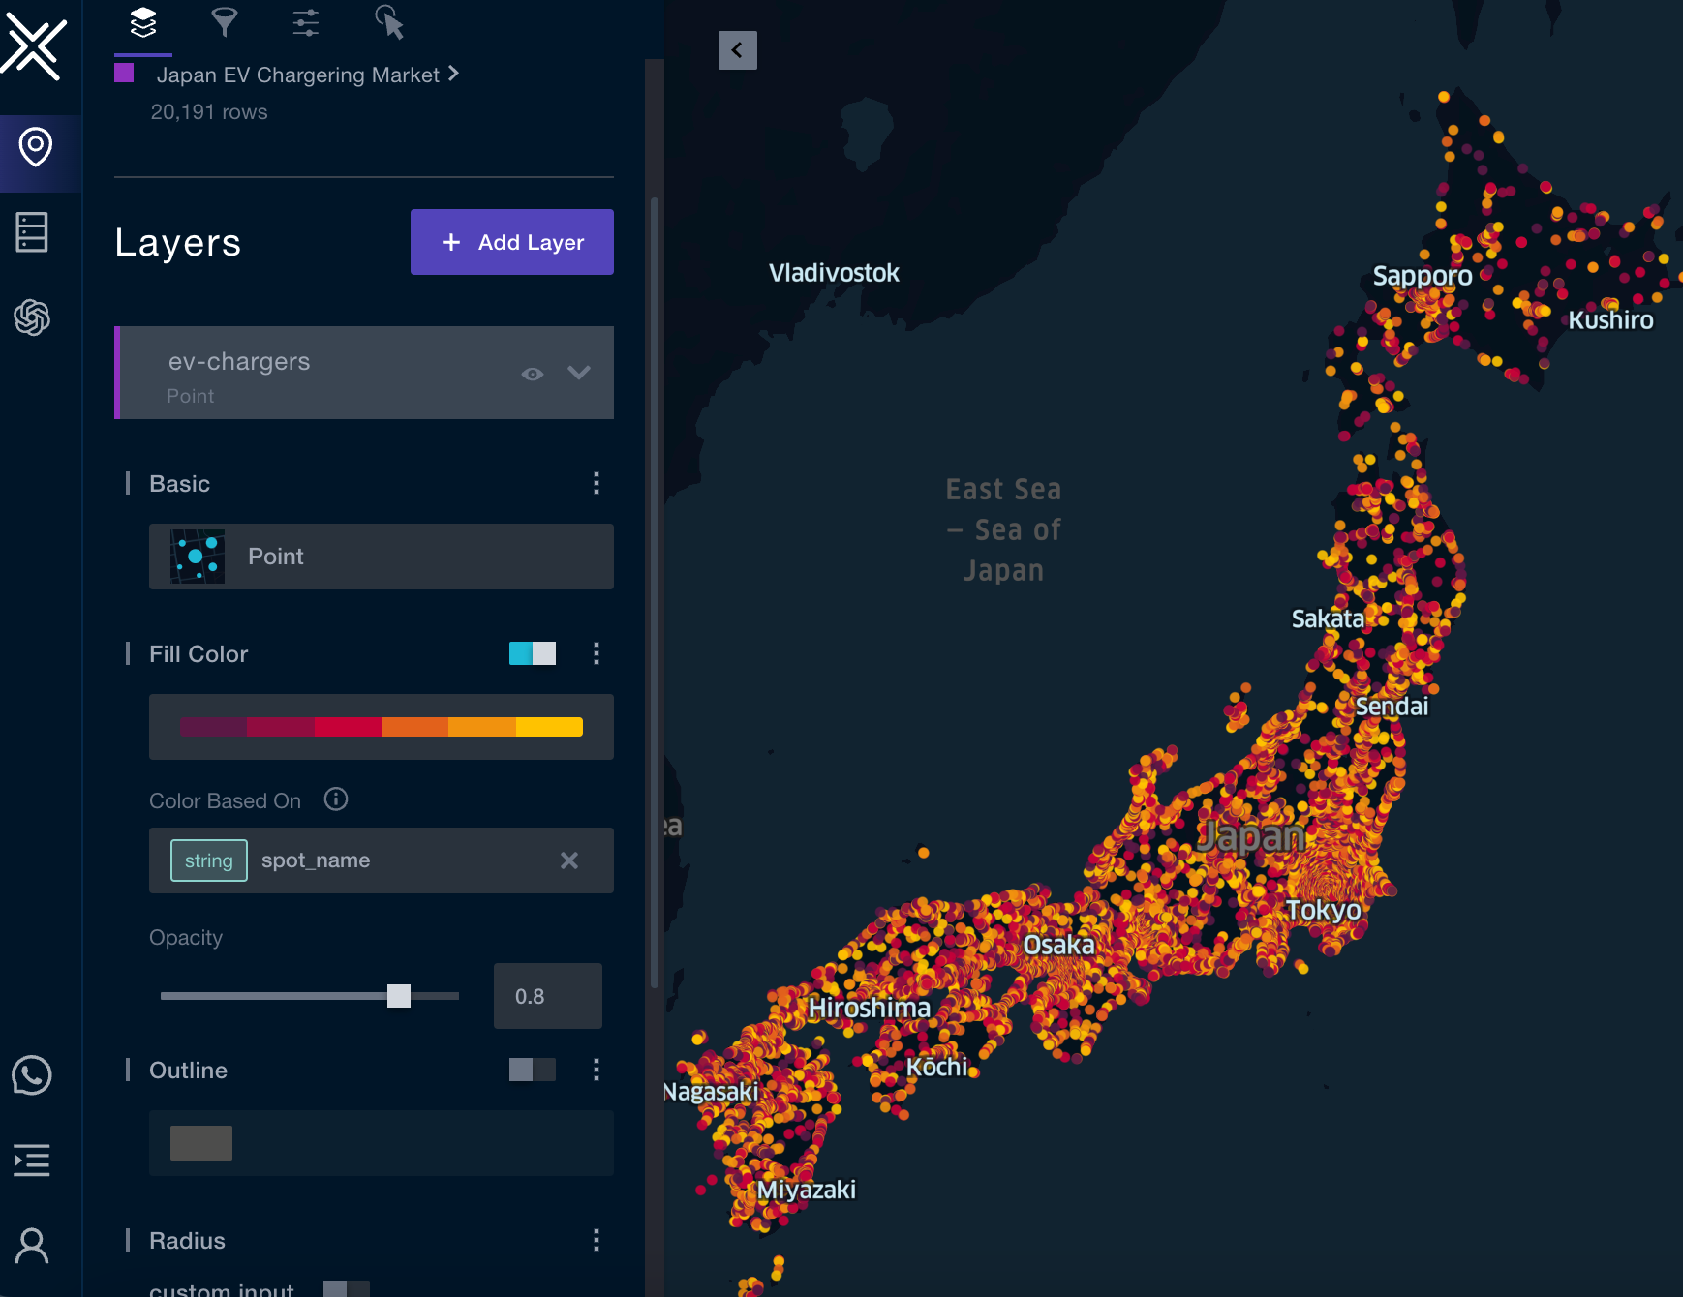
Task: Open the interaction cursor tool at the top
Action: pyautogui.click(x=389, y=21)
